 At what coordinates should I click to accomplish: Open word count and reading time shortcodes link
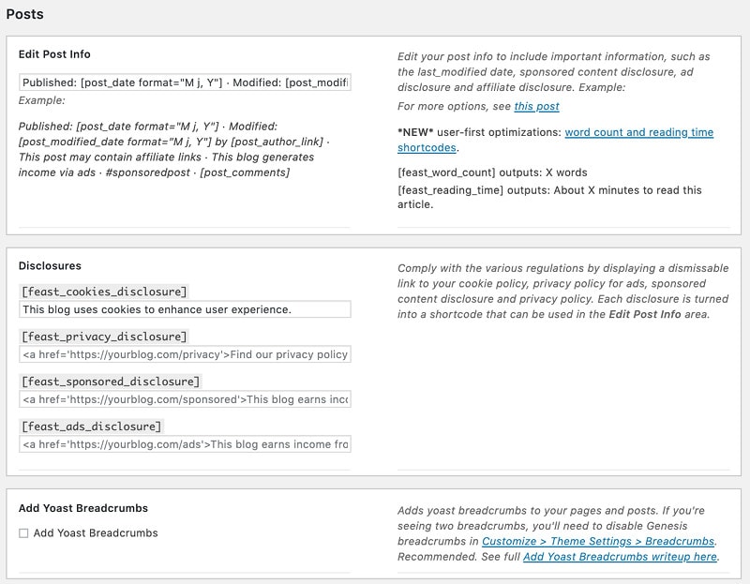tap(638, 133)
